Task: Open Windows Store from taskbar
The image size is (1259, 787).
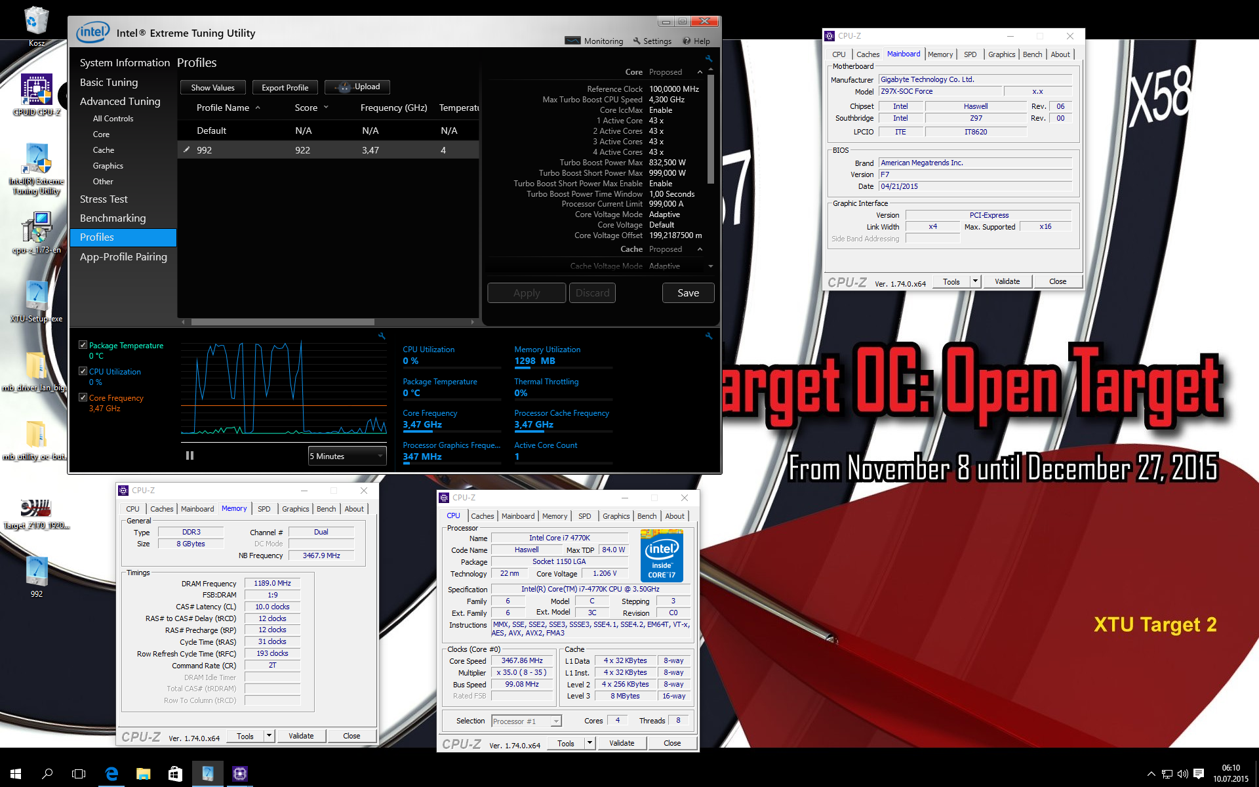Action: 175,774
